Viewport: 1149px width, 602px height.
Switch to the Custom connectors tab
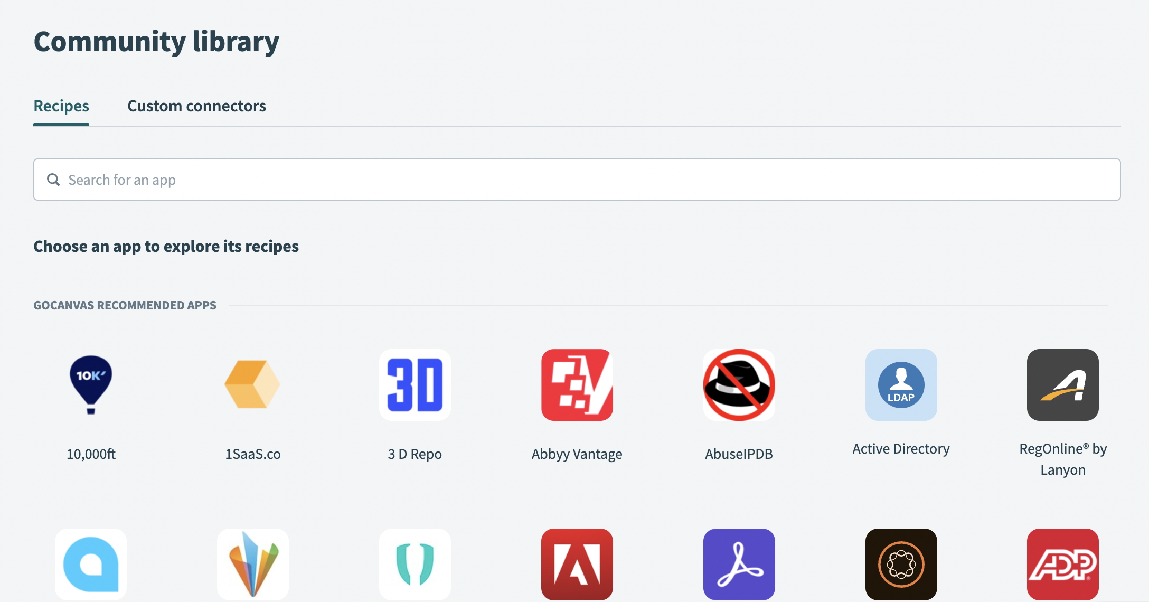[x=197, y=106]
